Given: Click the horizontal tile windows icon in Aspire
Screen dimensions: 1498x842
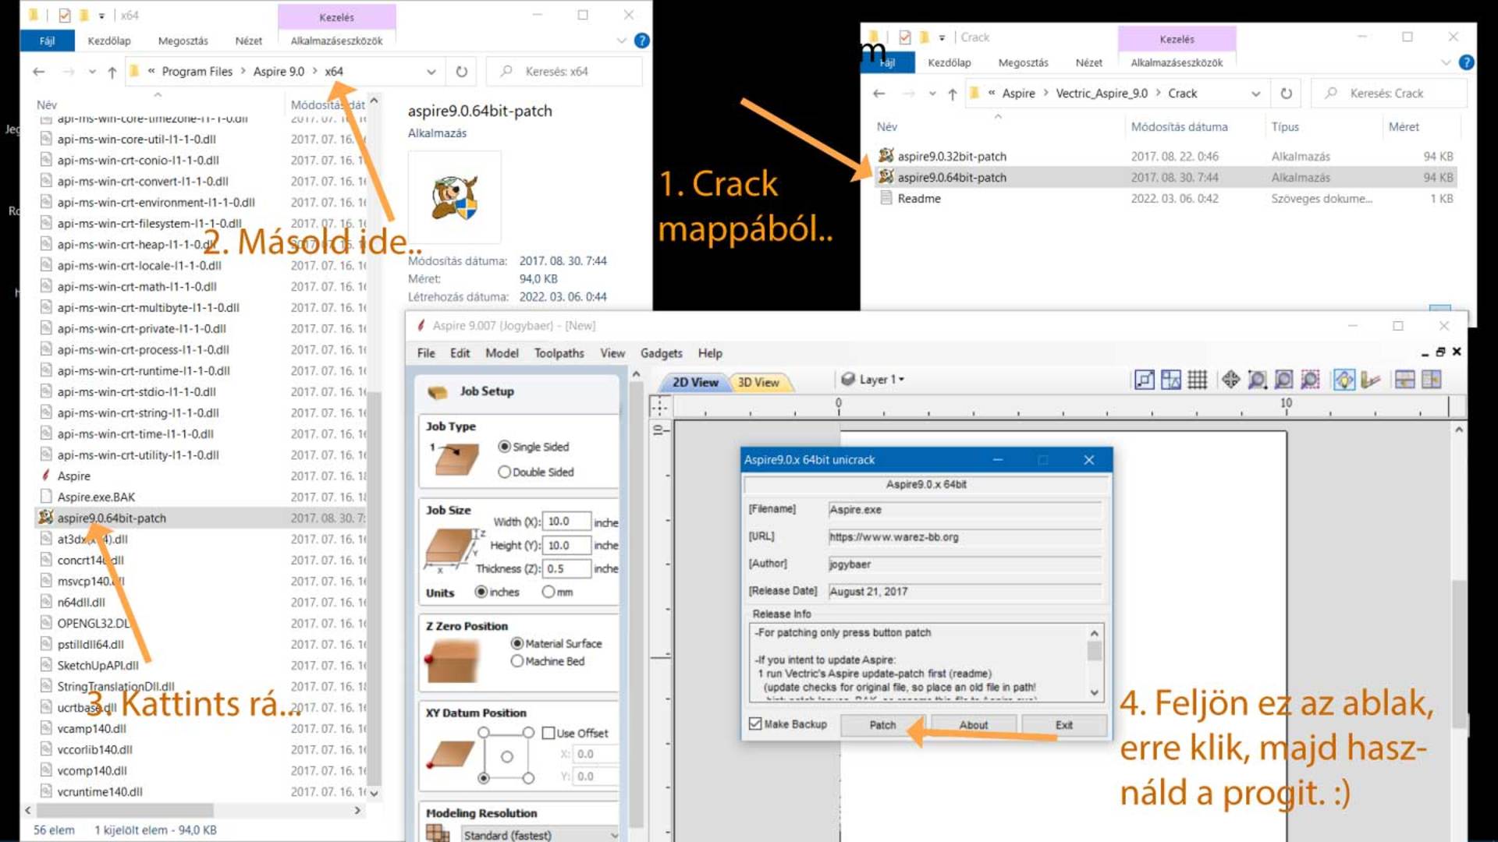Looking at the screenshot, I should [1404, 380].
